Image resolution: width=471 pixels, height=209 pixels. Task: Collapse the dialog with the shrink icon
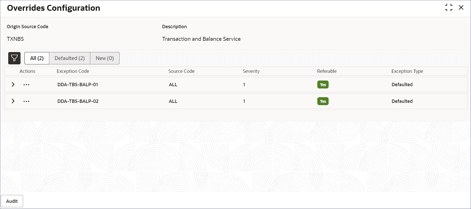(x=449, y=8)
